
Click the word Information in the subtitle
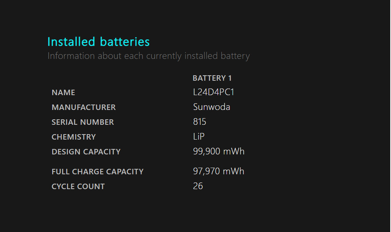[71, 56]
